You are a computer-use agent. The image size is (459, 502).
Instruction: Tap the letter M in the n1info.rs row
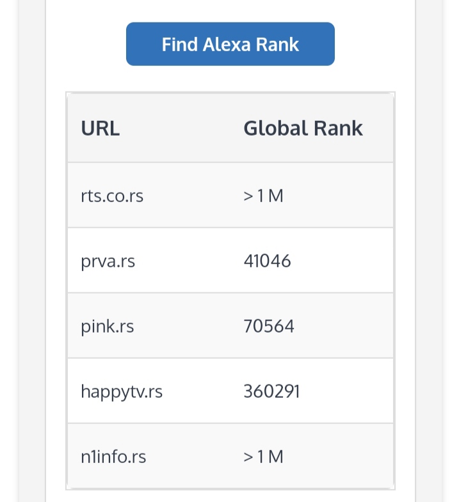click(276, 457)
